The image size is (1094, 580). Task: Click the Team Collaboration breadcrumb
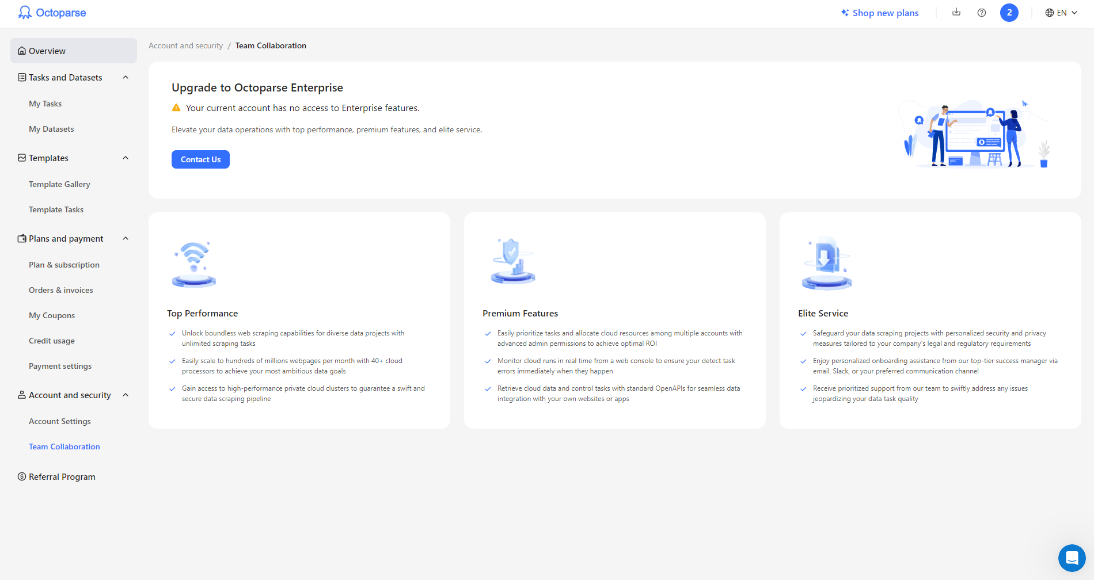[x=271, y=45]
